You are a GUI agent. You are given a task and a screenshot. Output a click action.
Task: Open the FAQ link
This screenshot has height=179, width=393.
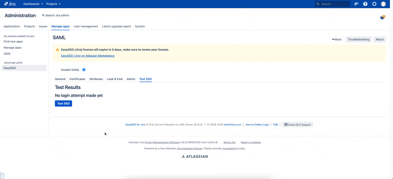coord(275,125)
